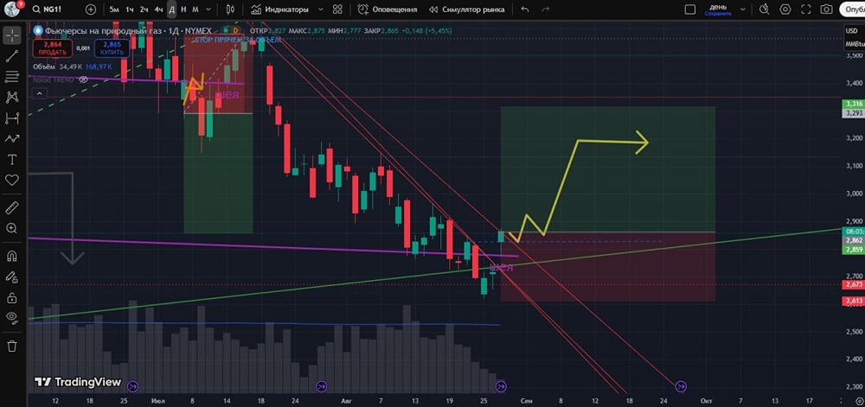Screen dimensions: 865x407
Task: Expand the timeframe list dropdown
Action: pyautogui.click(x=208, y=10)
